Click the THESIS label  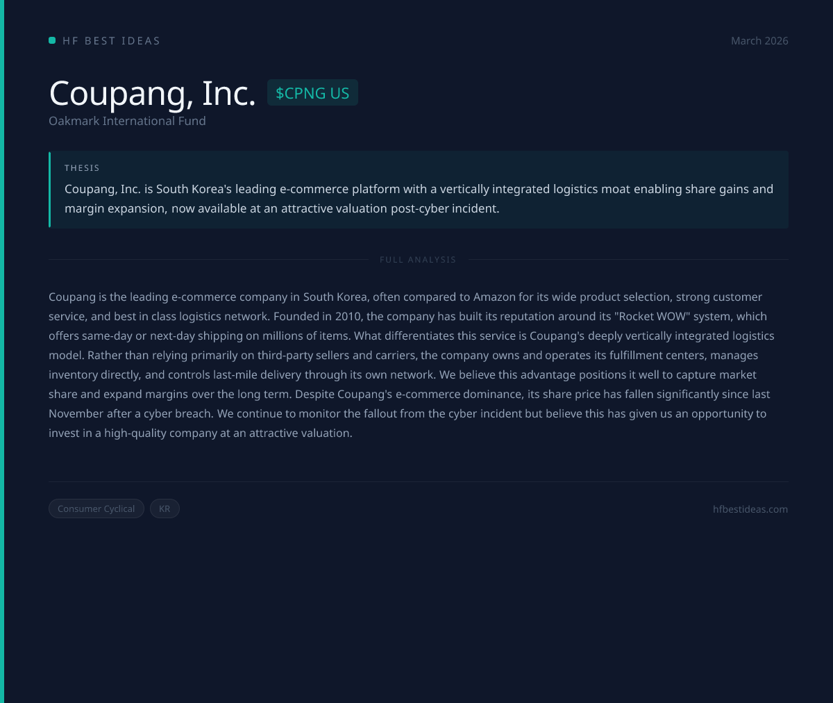82,168
